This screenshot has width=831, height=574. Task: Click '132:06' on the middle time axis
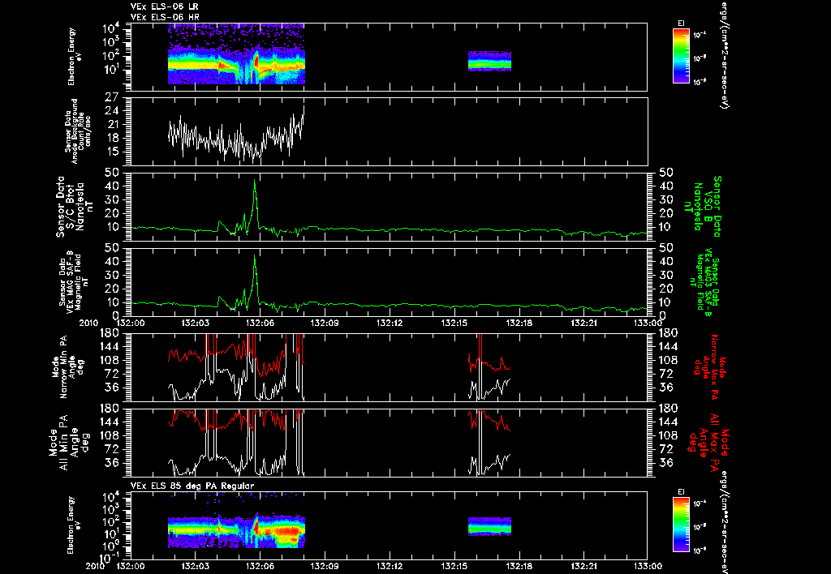[x=260, y=323]
